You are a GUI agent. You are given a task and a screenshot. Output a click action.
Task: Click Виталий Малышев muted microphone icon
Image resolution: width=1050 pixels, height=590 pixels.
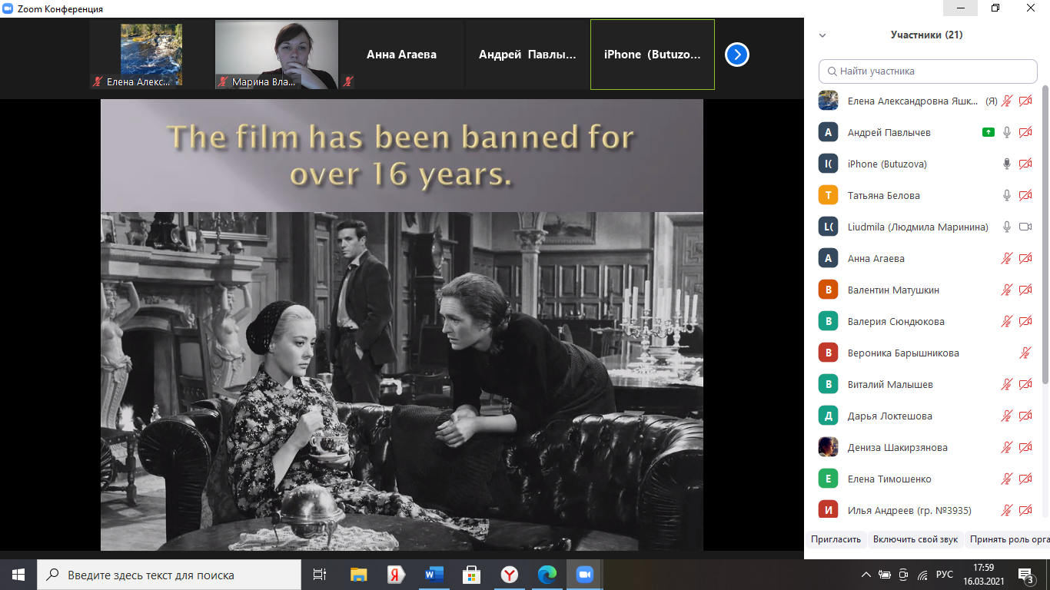1007,384
